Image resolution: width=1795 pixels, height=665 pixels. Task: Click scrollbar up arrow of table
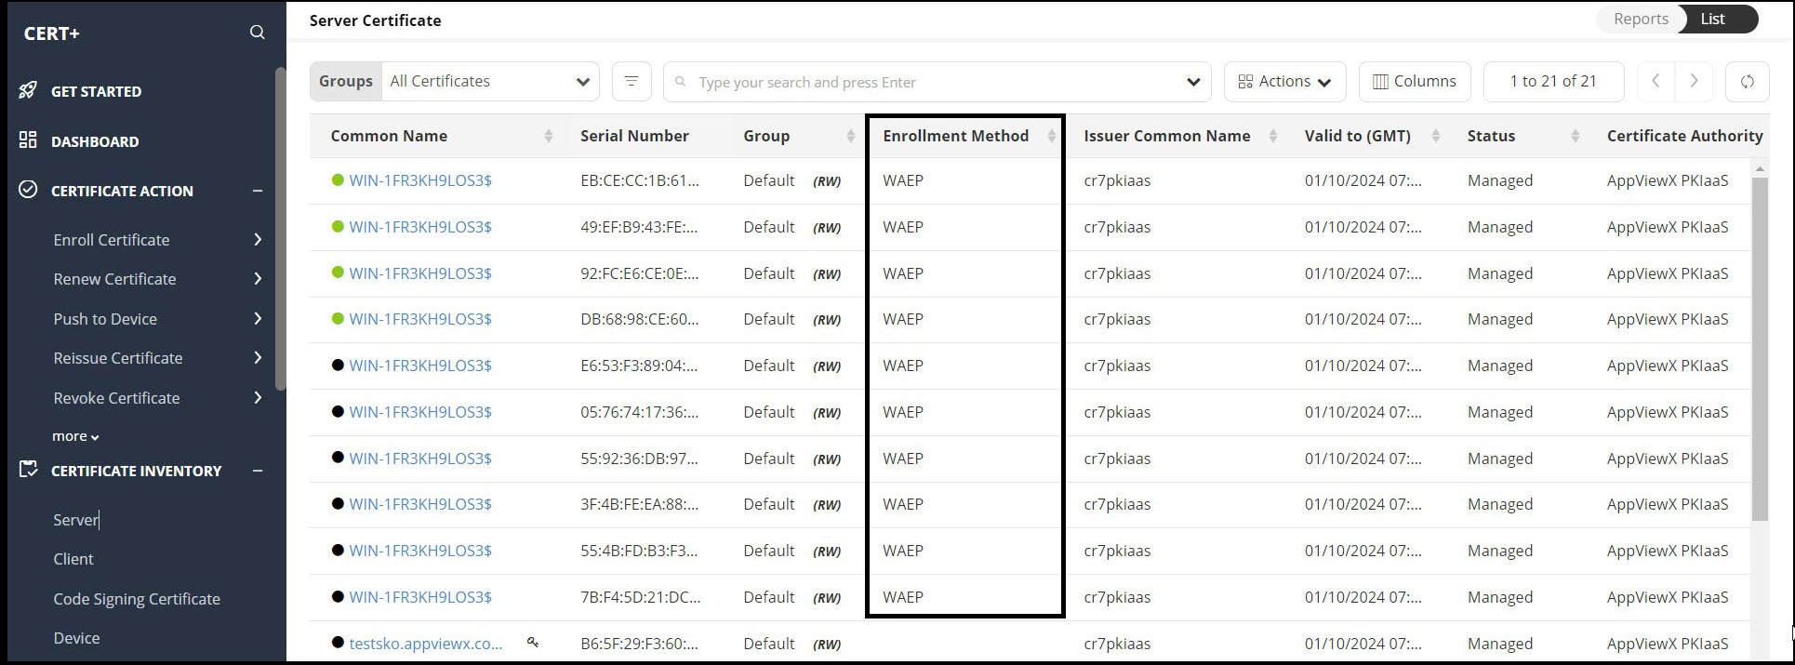click(1759, 168)
